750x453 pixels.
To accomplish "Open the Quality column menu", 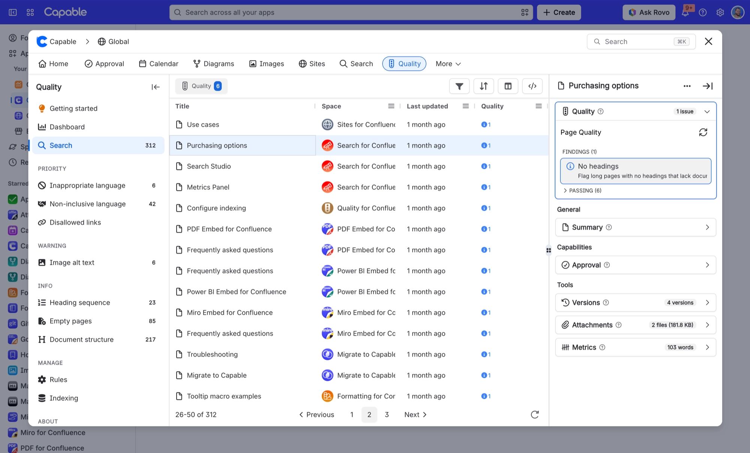I will click(x=538, y=106).
